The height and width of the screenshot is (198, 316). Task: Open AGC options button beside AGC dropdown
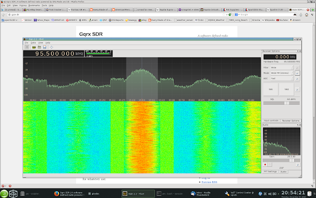coord(297,78)
